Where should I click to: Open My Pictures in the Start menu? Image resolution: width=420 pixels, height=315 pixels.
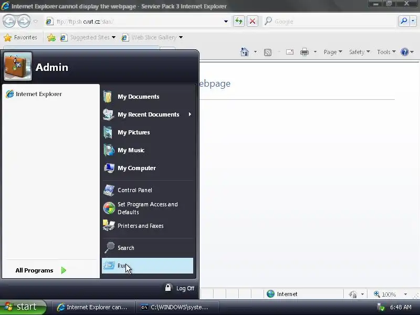coord(148,132)
